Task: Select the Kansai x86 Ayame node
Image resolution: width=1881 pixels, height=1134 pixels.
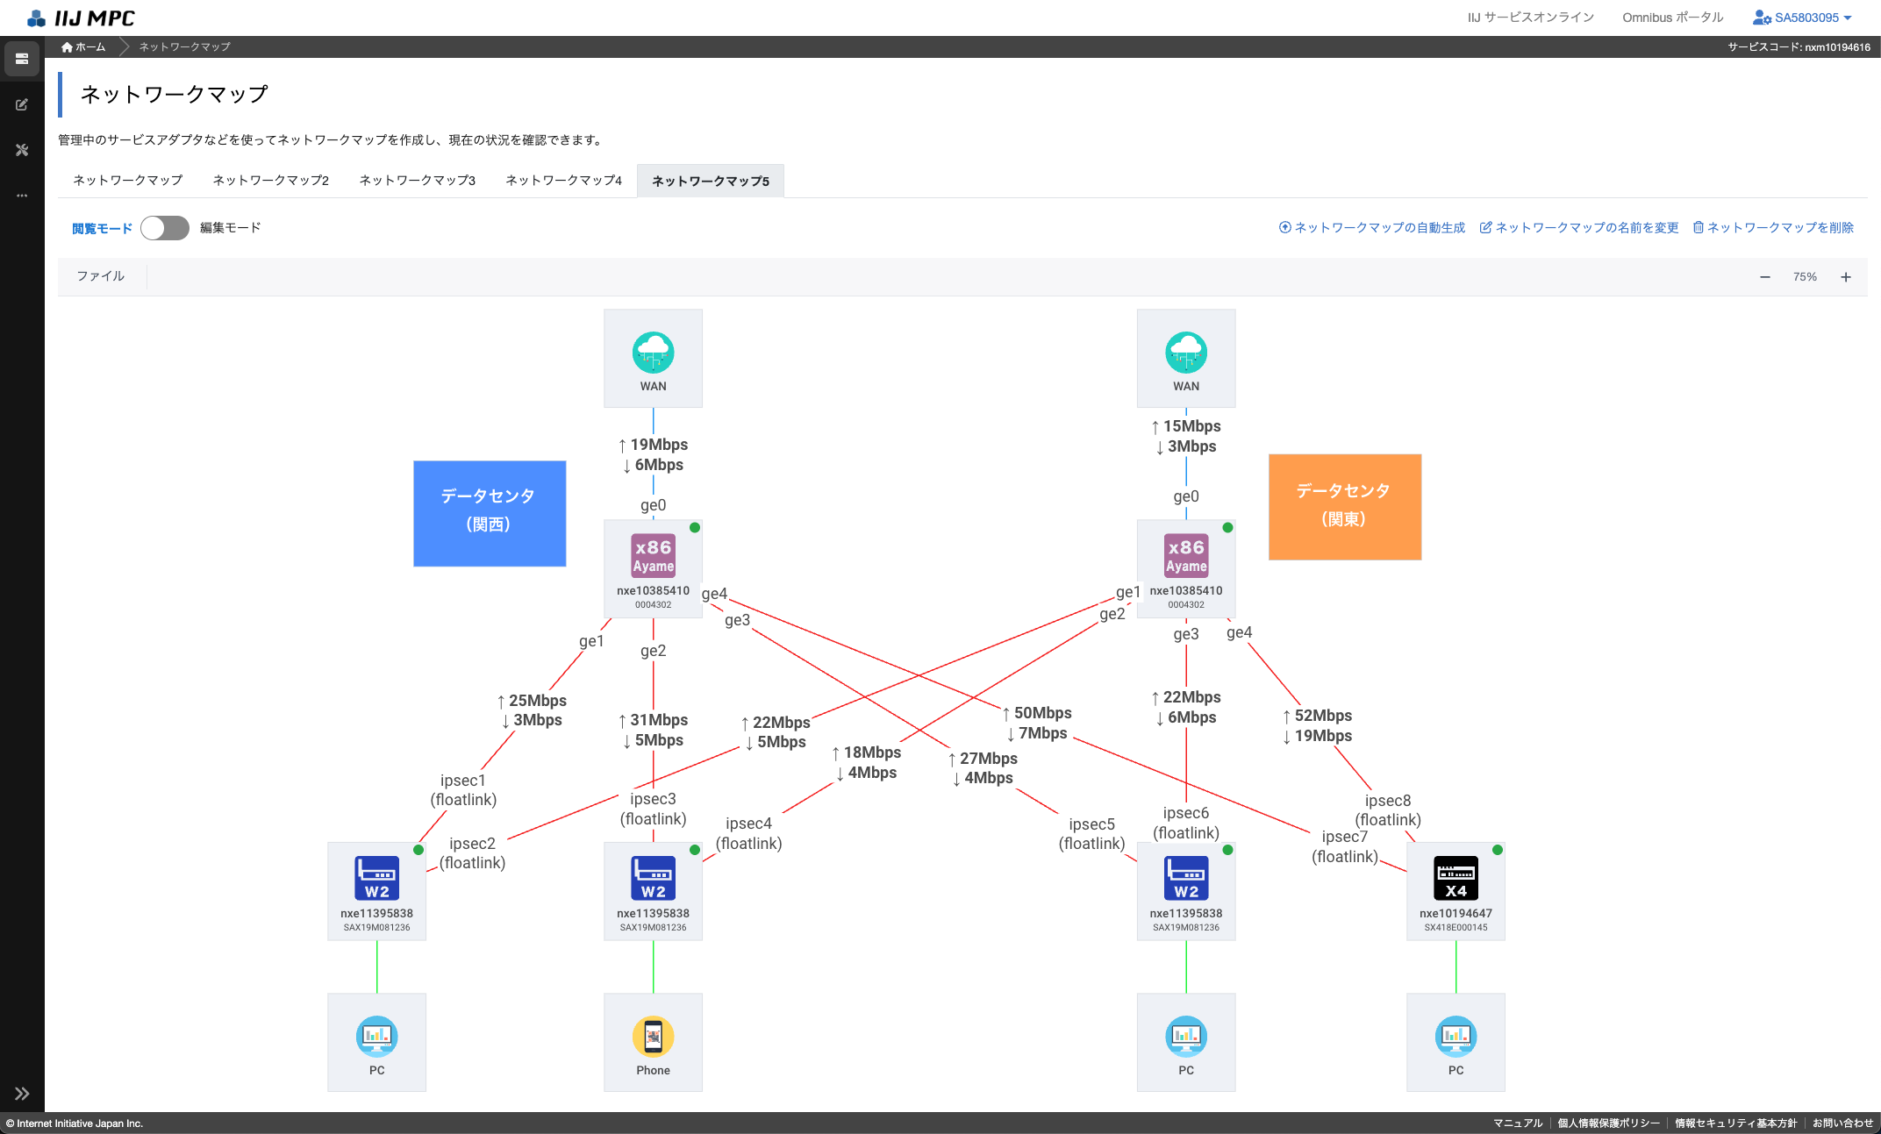Action: point(653,557)
